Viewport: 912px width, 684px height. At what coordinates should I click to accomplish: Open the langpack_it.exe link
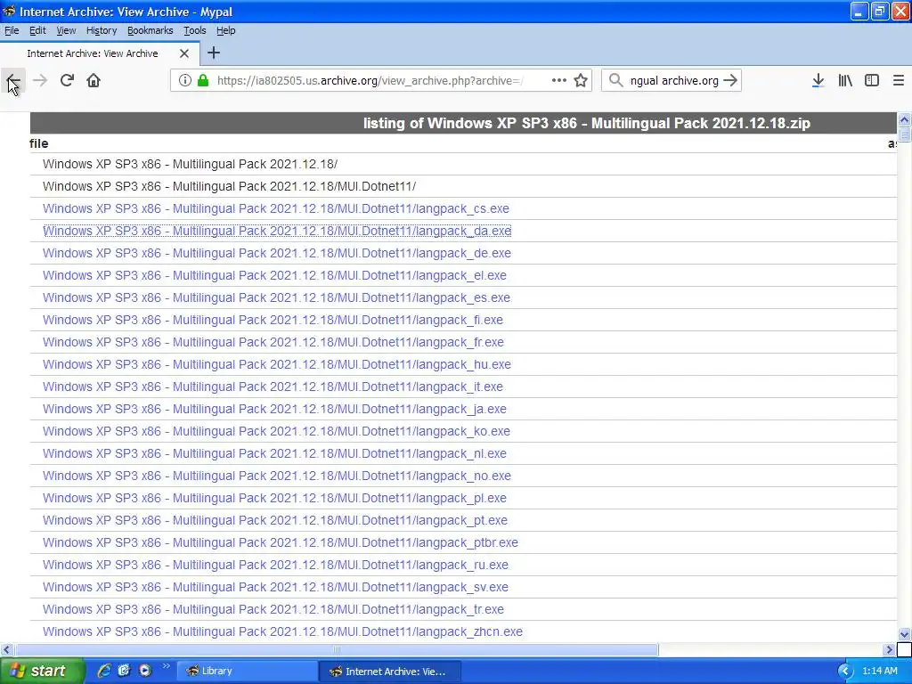(273, 387)
